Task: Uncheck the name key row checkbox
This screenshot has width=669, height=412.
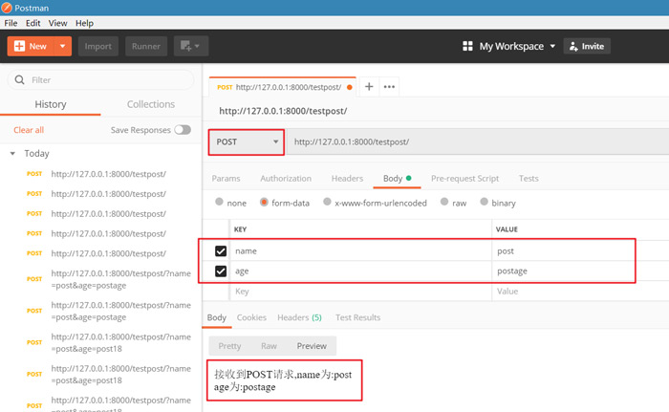Action: pyautogui.click(x=221, y=251)
